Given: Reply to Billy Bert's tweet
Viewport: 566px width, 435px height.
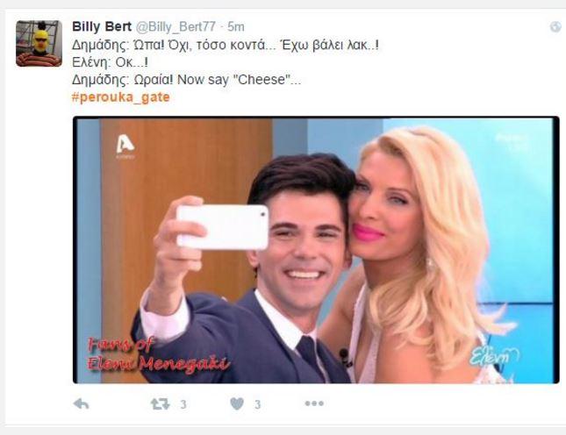Looking at the screenshot, I should click(81, 404).
